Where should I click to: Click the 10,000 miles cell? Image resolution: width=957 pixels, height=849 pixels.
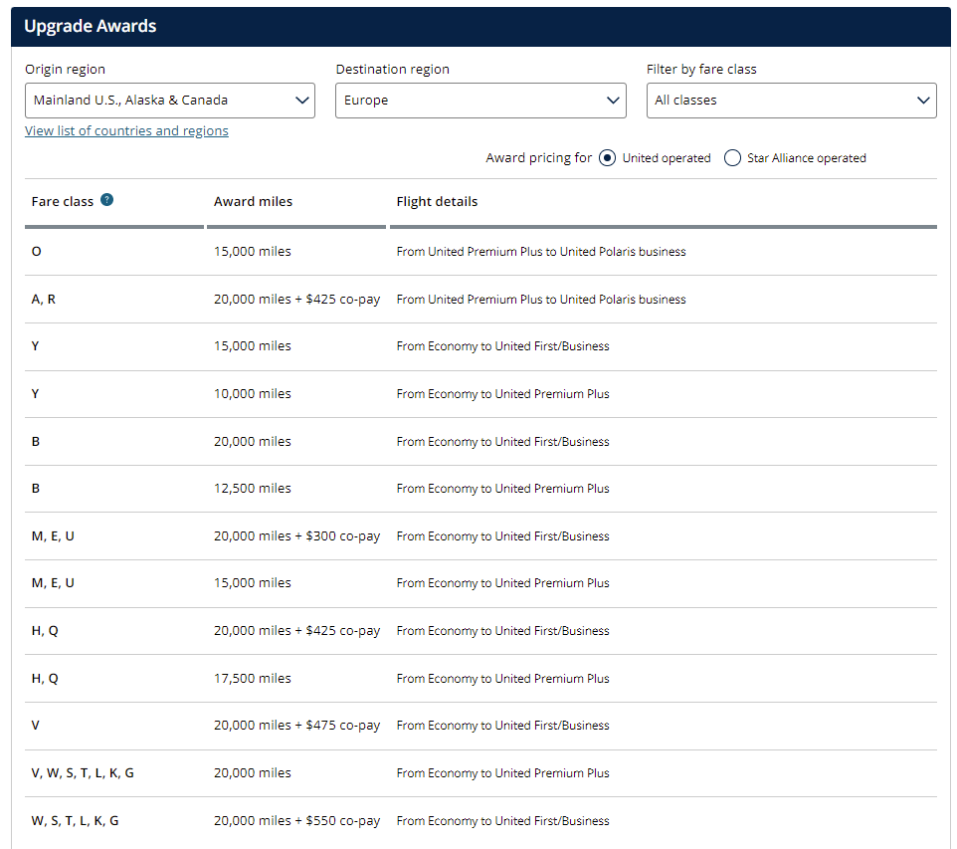(x=252, y=393)
